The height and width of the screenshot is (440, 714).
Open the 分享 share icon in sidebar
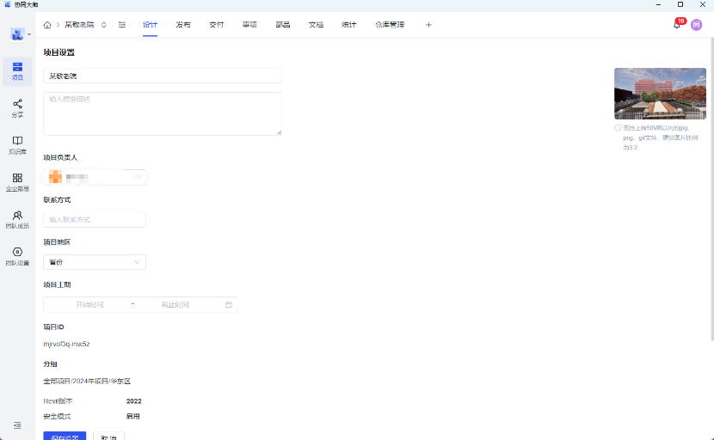coord(17,107)
